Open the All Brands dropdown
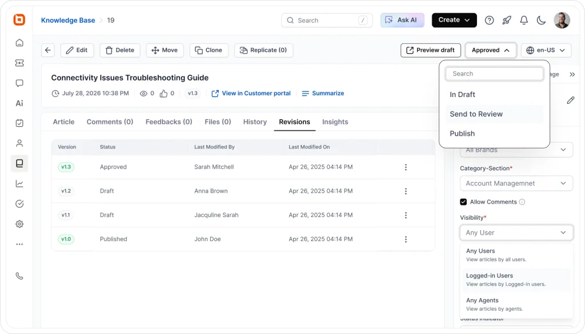 (516, 150)
